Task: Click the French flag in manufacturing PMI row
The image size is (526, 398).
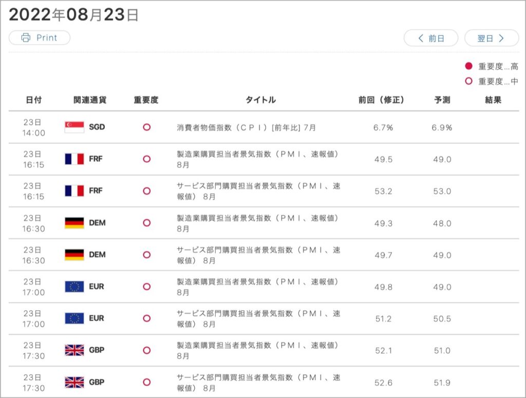Action: [x=74, y=159]
